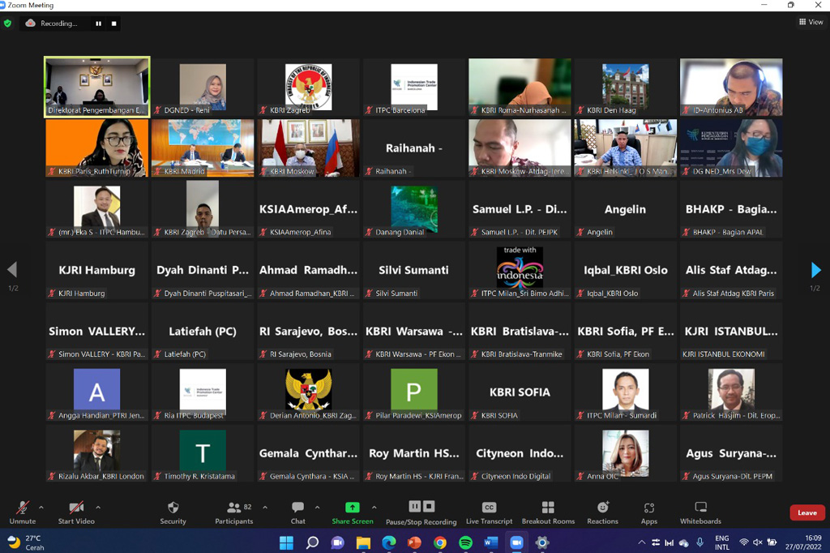Screen dimensions: 830x553
Task: Click the Share Screen icon
Action: [352, 508]
